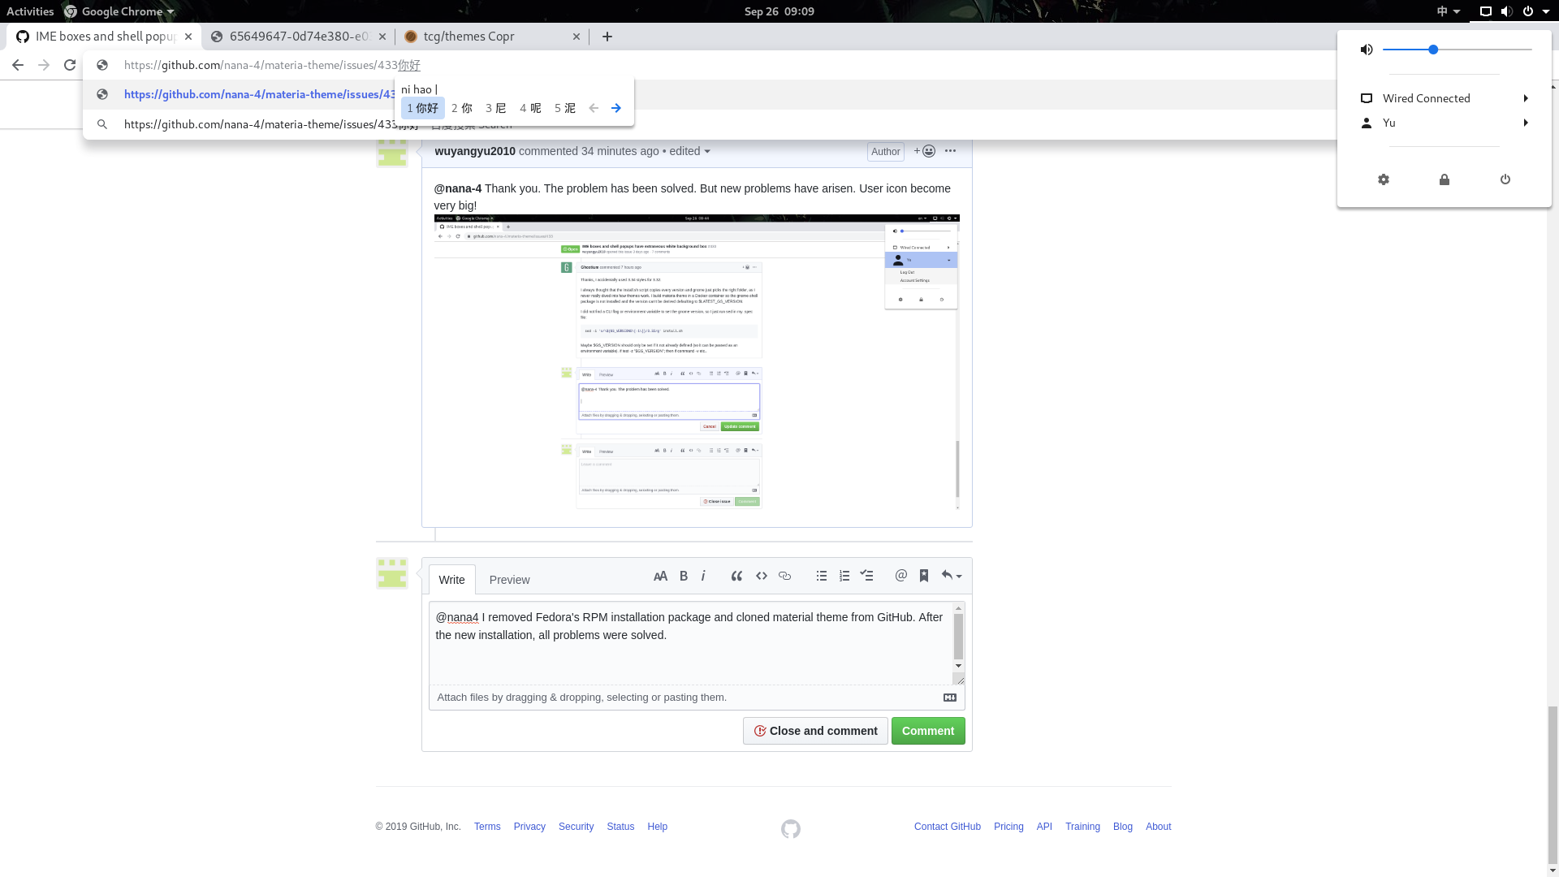The height and width of the screenshot is (877, 1559).
Task: Go back in Chrome
Action: 18,65
